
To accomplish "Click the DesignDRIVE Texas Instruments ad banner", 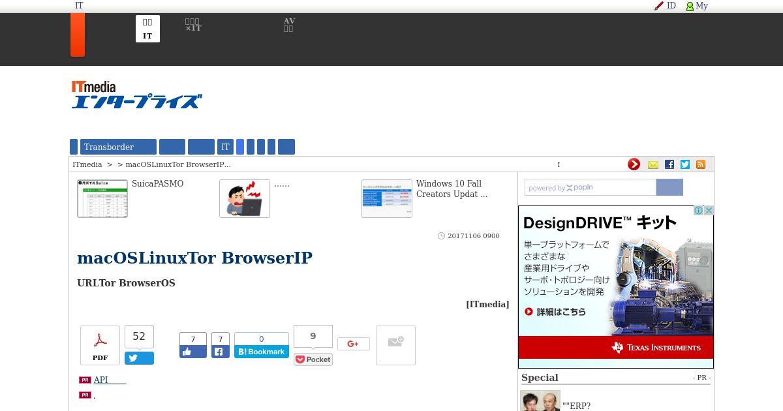I will click(x=616, y=287).
